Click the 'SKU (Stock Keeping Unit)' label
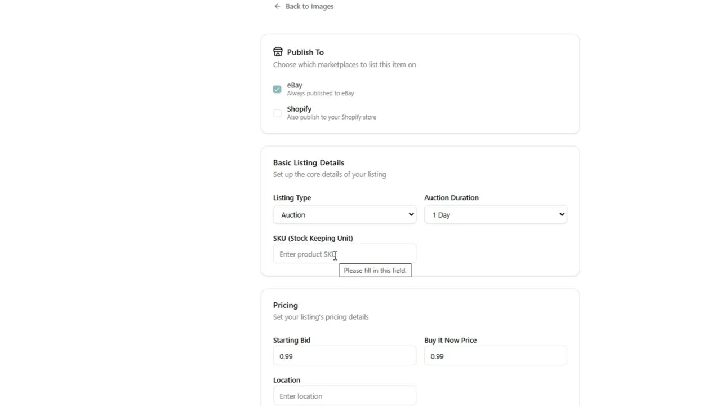 point(313,239)
